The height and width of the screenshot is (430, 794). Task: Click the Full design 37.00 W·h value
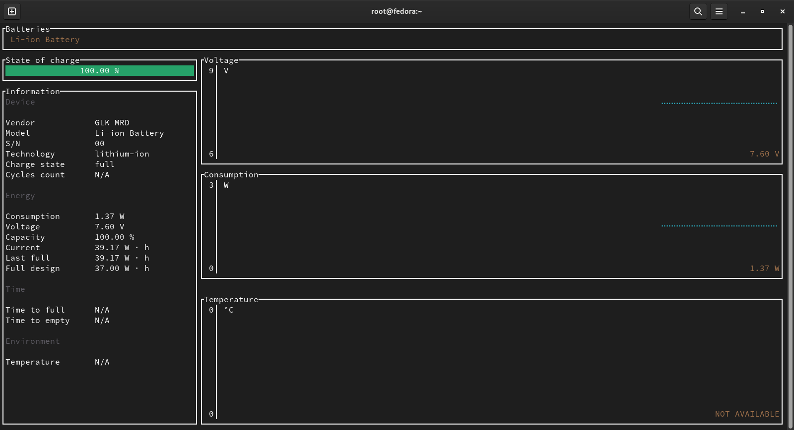tap(122, 269)
